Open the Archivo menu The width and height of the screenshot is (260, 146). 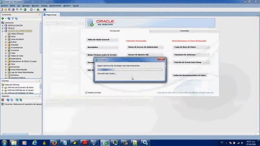[x=4, y=6]
